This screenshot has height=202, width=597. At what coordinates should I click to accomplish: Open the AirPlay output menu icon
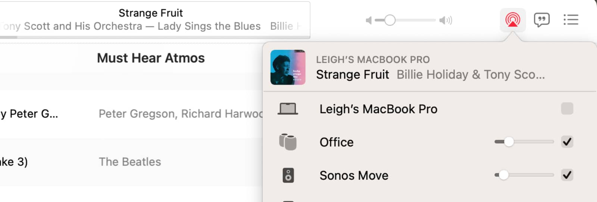(x=513, y=20)
